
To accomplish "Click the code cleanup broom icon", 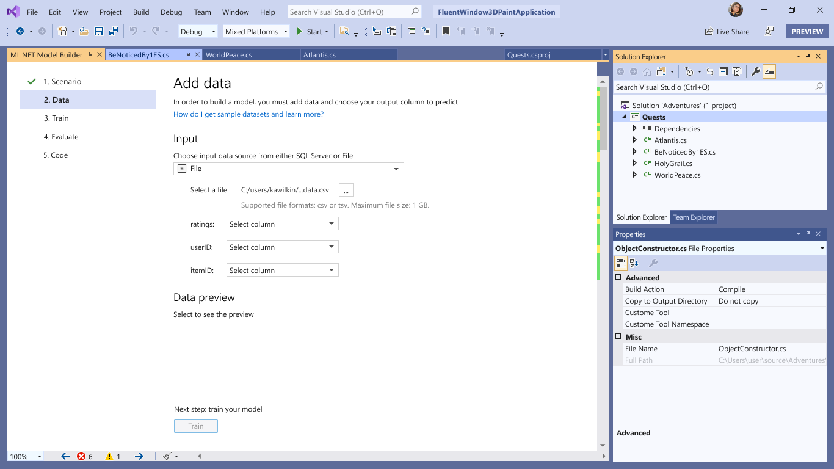I will click(167, 456).
